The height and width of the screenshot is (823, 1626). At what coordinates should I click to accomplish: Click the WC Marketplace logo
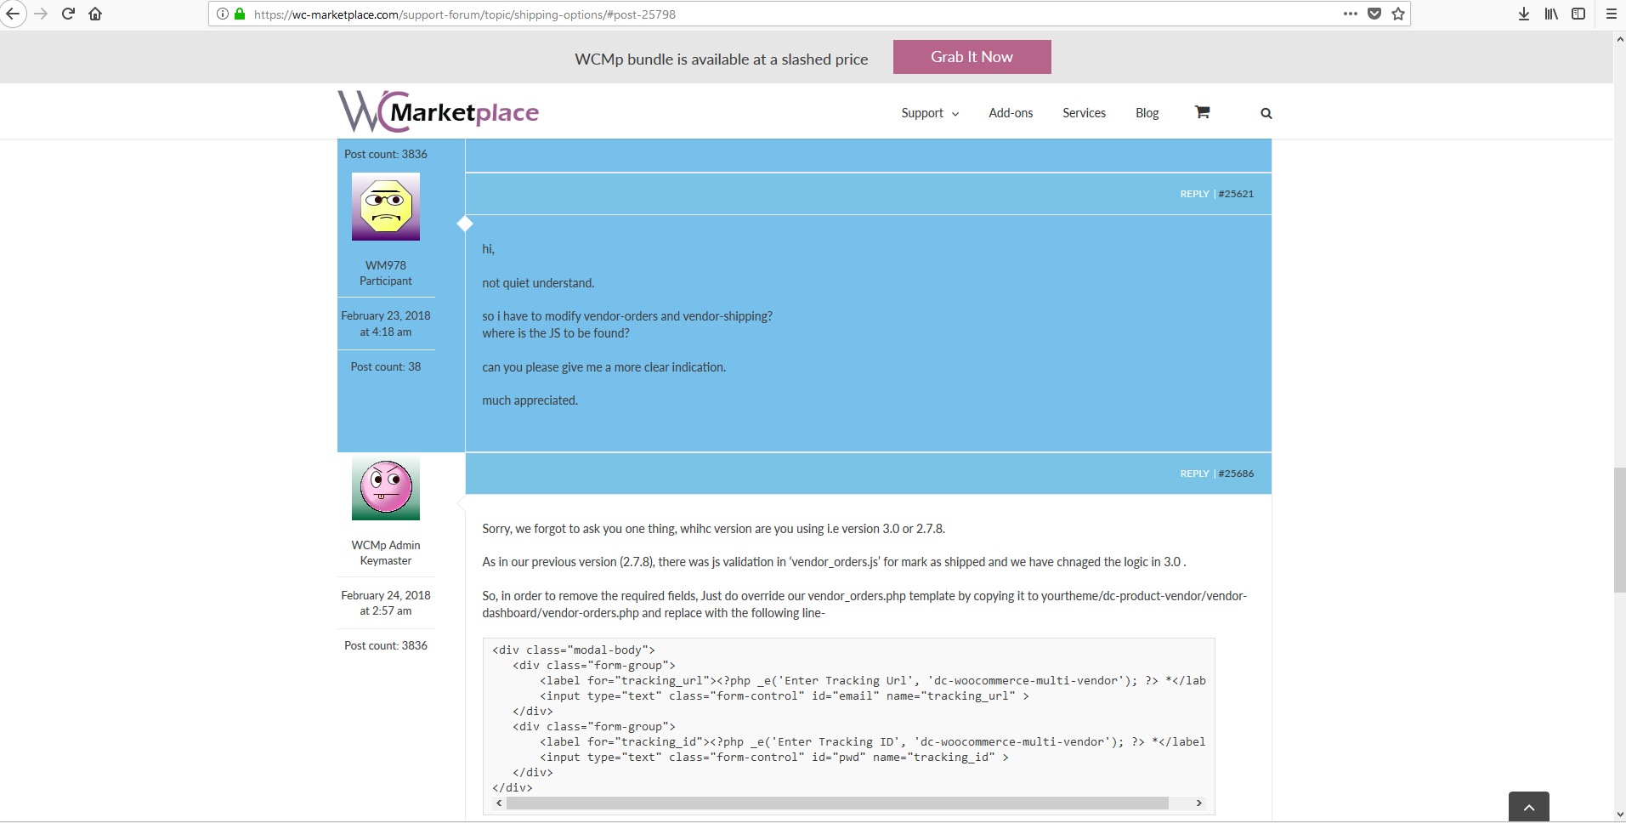[x=437, y=111]
